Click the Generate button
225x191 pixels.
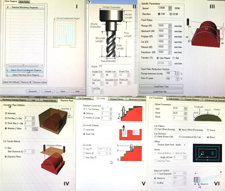tap(33, 91)
